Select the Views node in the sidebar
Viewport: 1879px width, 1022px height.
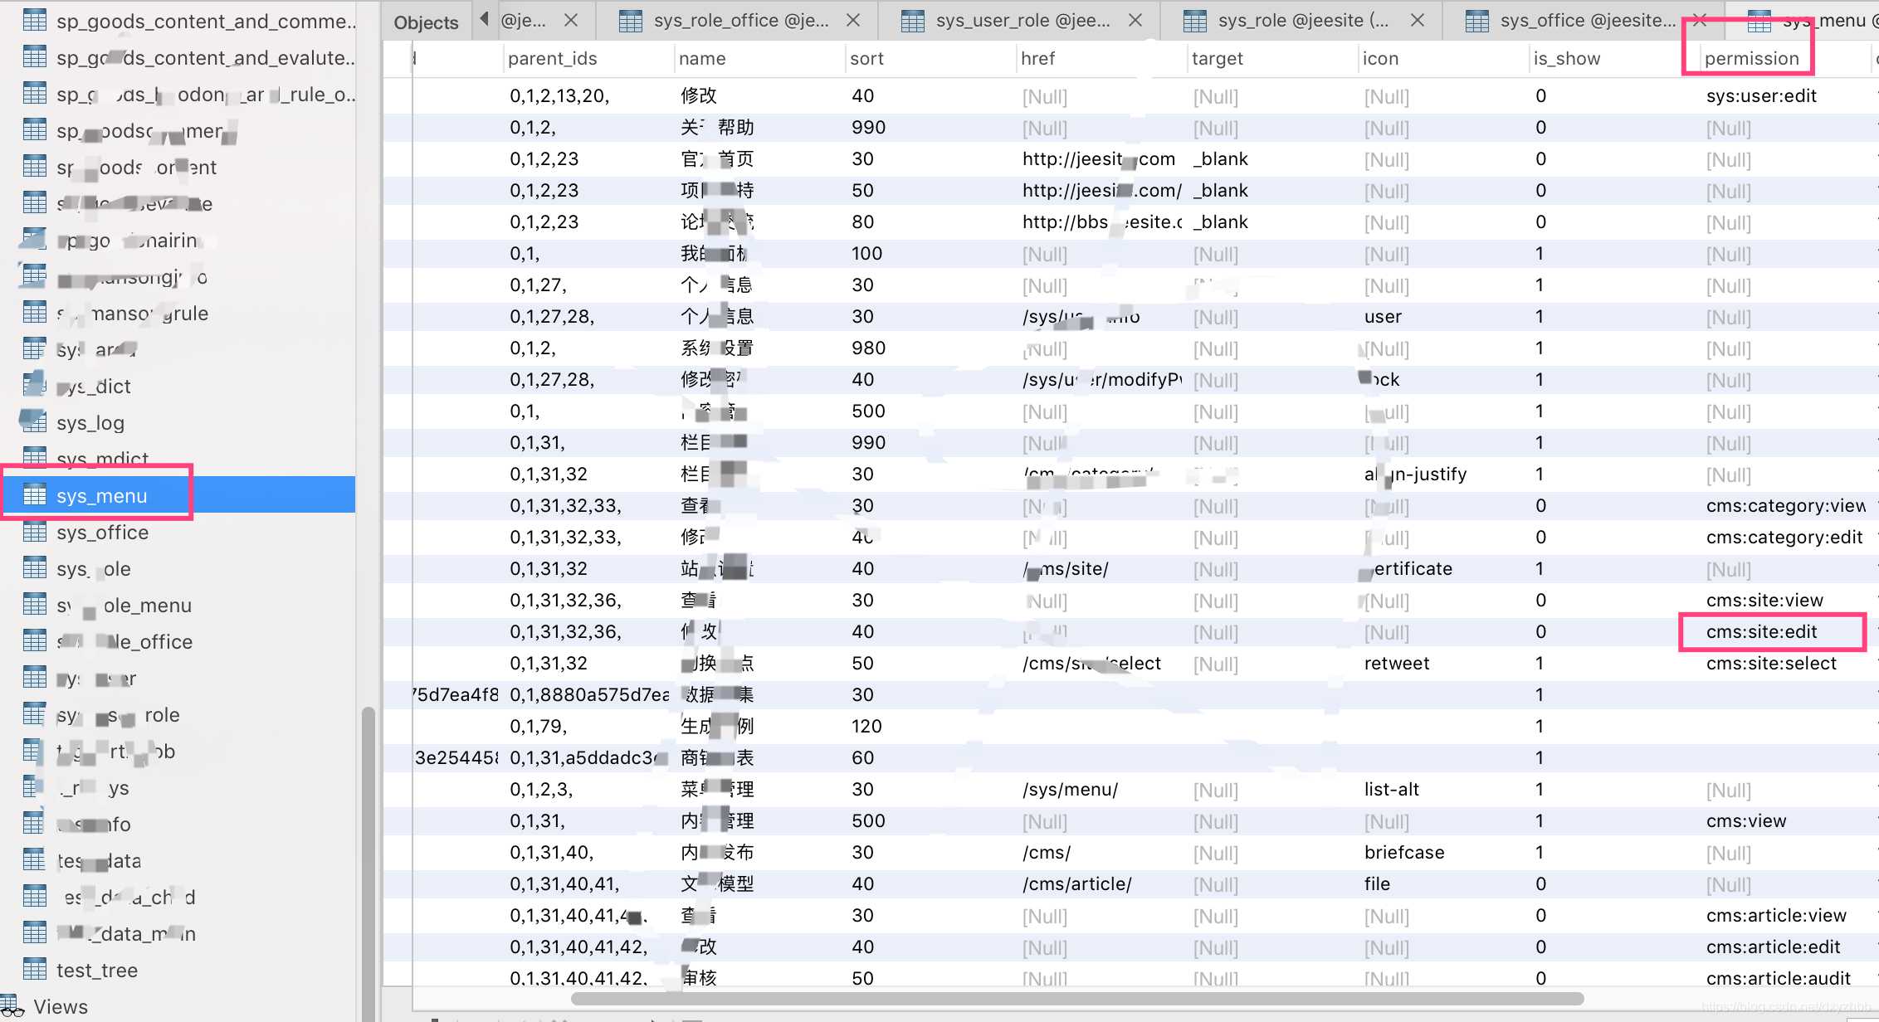pos(60,1006)
